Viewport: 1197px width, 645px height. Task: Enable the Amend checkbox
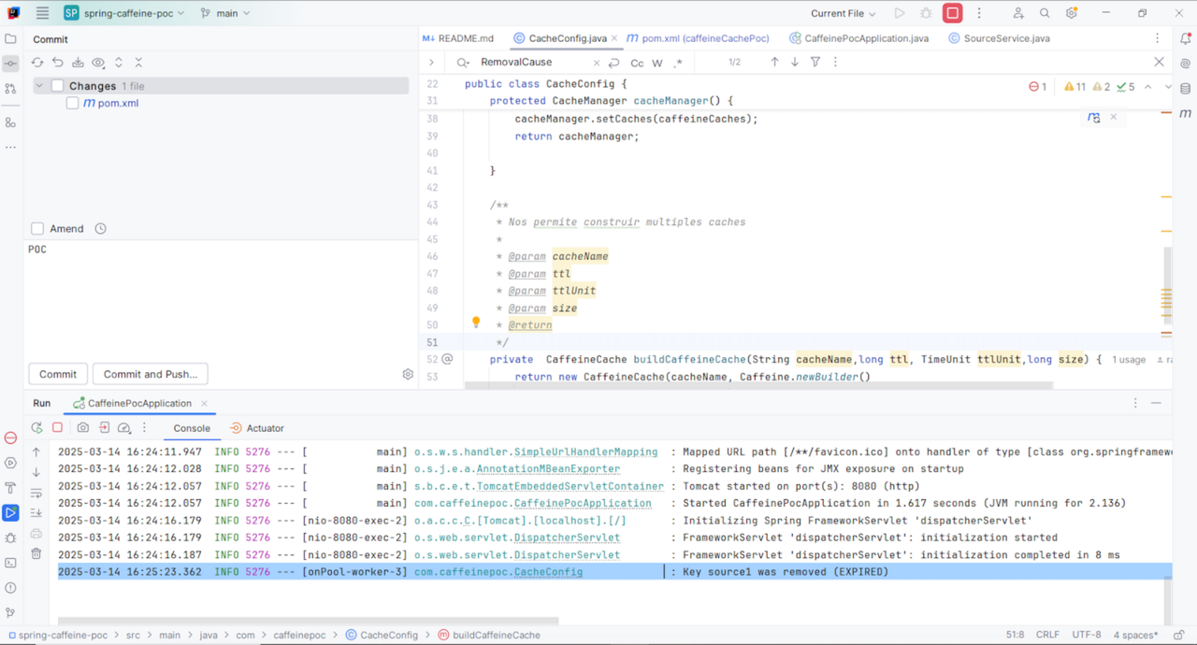click(36, 228)
